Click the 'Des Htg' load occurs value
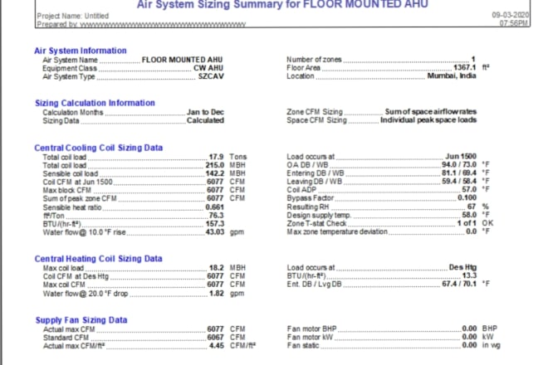This screenshot has width=548, height=365. tap(462, 267)
